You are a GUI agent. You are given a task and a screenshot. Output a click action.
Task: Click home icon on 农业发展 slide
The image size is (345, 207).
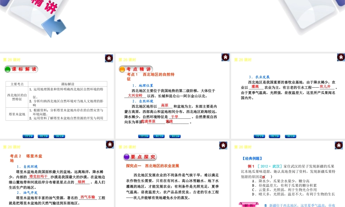(x=341, y=57)
